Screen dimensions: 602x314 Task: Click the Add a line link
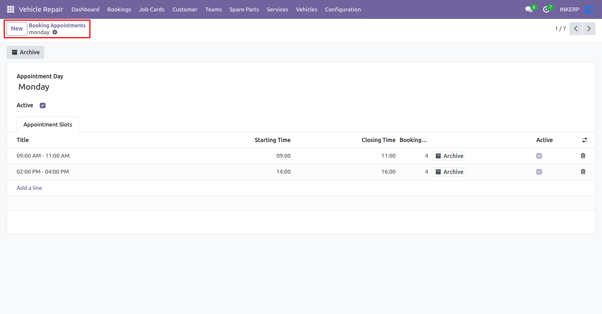29,188
